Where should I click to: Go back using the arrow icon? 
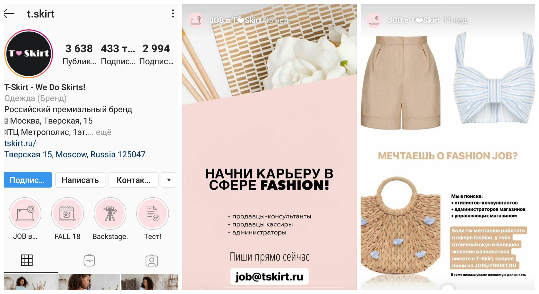(9, 13)
